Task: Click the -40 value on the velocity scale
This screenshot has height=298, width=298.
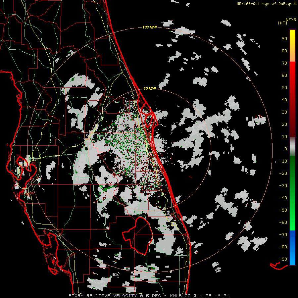Action: [283, 198]
